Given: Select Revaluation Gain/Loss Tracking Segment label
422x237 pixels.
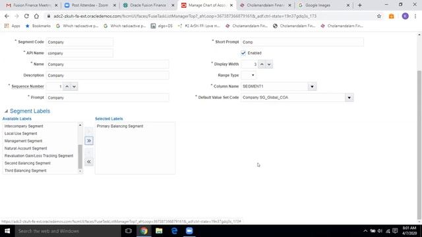Looking at the screenshot, I should click(x=39, y=155).
